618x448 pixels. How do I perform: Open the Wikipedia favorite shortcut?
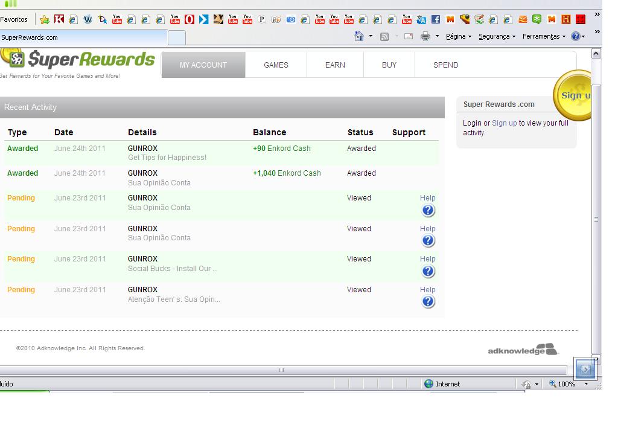pos(88,19)
